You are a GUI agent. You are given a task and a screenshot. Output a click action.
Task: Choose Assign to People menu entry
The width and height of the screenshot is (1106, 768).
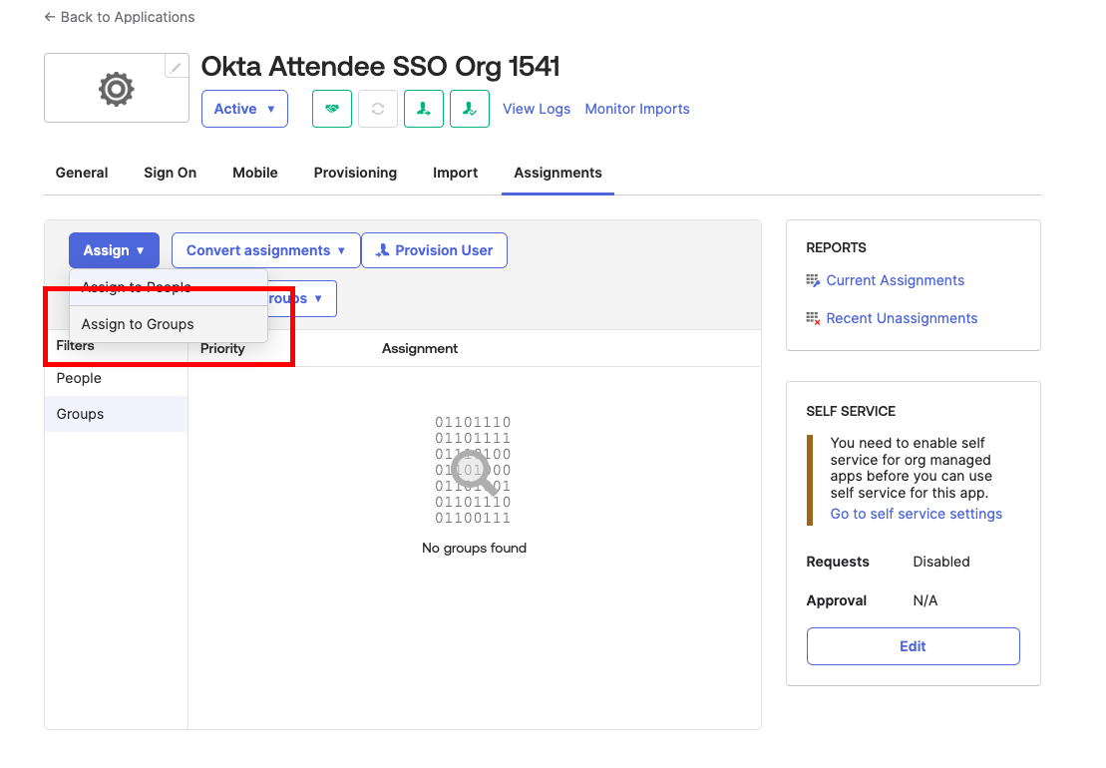(169, 287)
